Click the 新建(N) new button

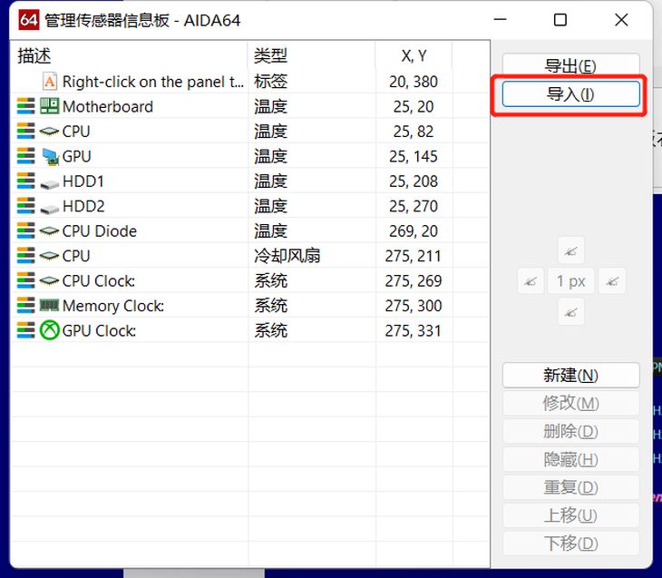pos(570,375)
